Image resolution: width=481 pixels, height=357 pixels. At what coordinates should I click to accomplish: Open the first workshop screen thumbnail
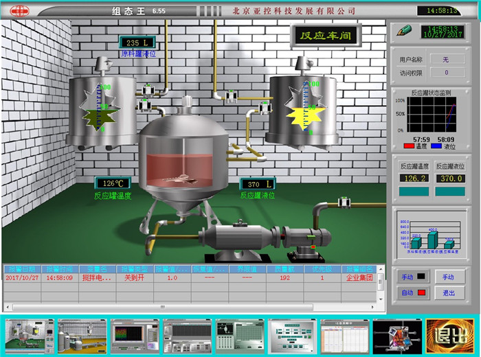coord(30,336)
